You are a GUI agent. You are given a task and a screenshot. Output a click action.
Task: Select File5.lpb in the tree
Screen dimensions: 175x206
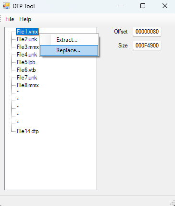26,62
